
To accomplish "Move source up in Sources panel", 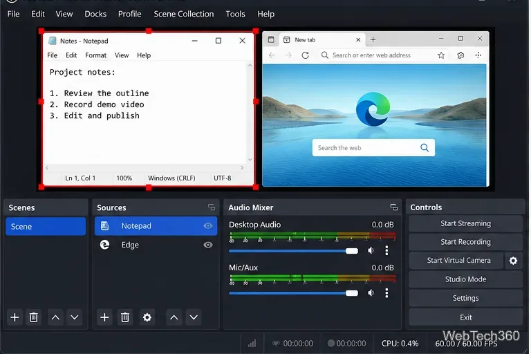I will (174, 317).
